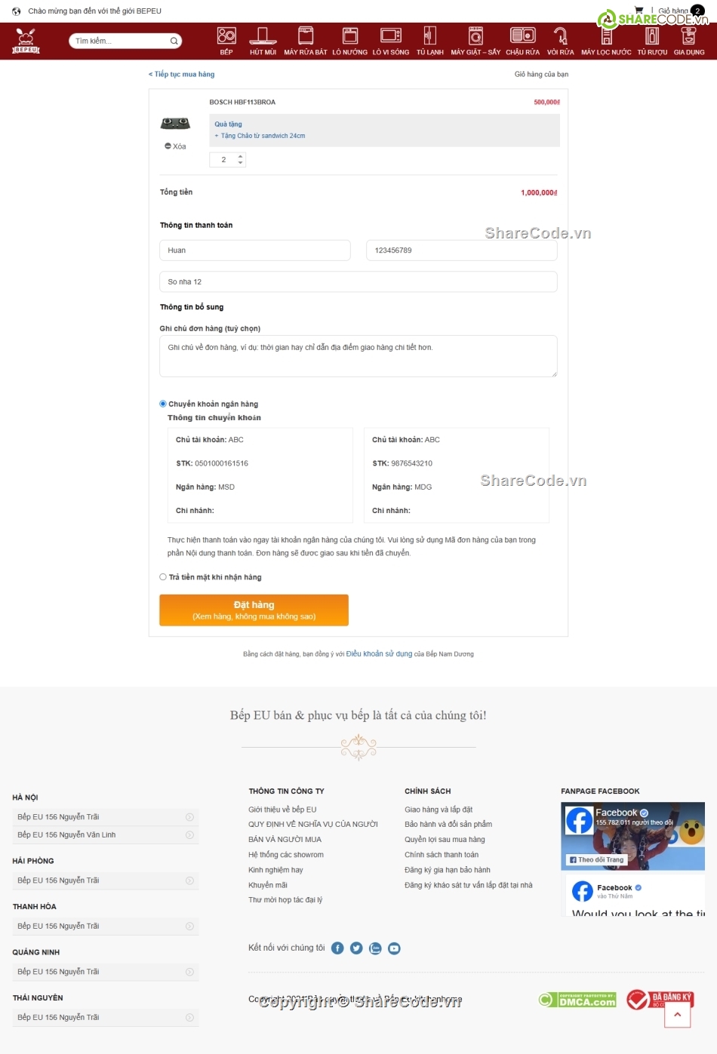Click the back-to-top arrow button
Screen dimensions: 717x1054
pos(677,1015)
